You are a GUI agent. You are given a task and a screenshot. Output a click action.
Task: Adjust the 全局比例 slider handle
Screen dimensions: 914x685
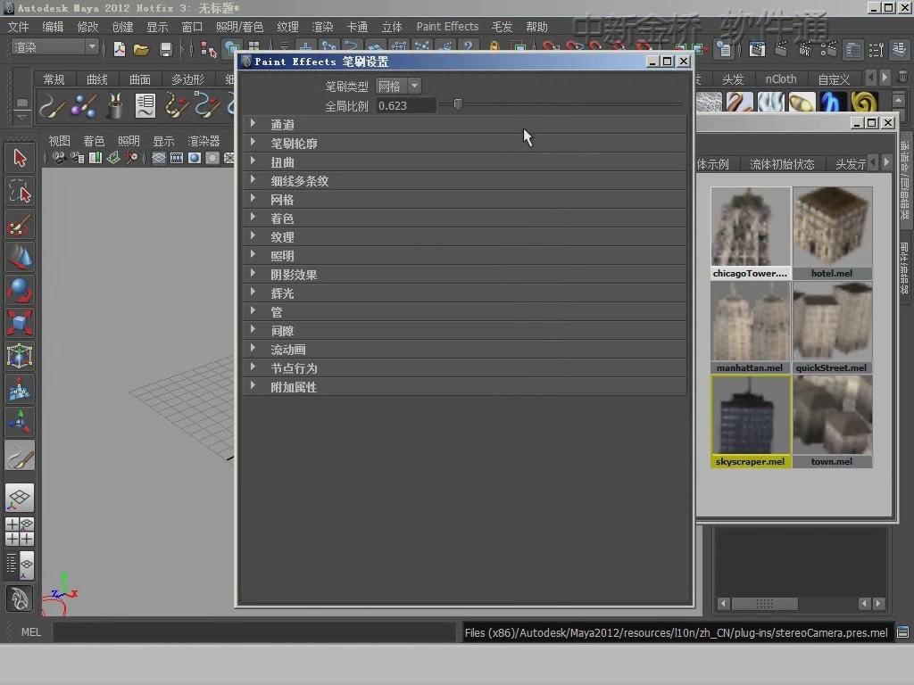tap(458, 104)
